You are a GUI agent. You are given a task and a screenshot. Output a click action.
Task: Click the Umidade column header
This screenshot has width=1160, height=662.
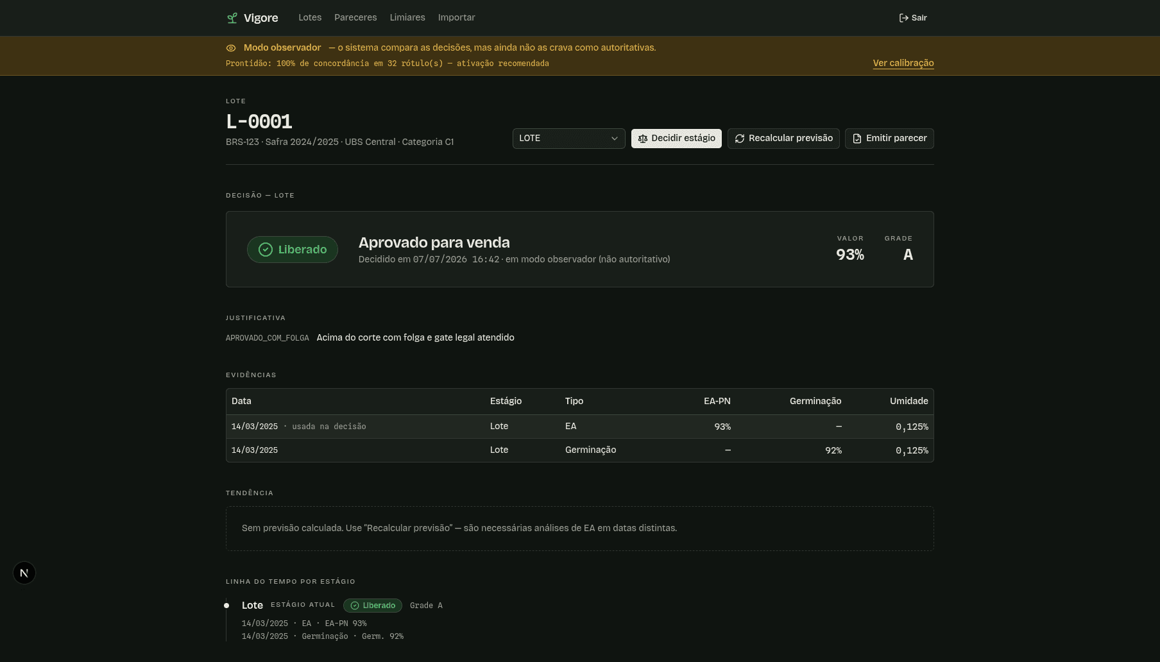909,401
